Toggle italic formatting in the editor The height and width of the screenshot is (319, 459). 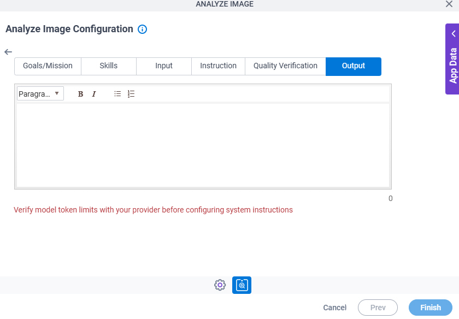pos(94,94)
